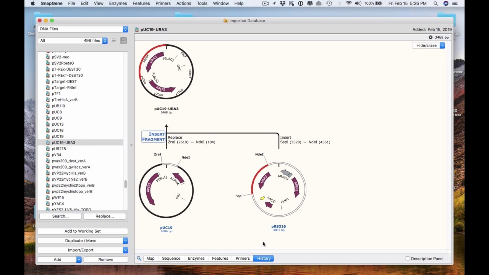The image size is (489, 275).
Task: Click the location arrow menu bar icon
Action: pyautogui.click(x=274, y=3)
